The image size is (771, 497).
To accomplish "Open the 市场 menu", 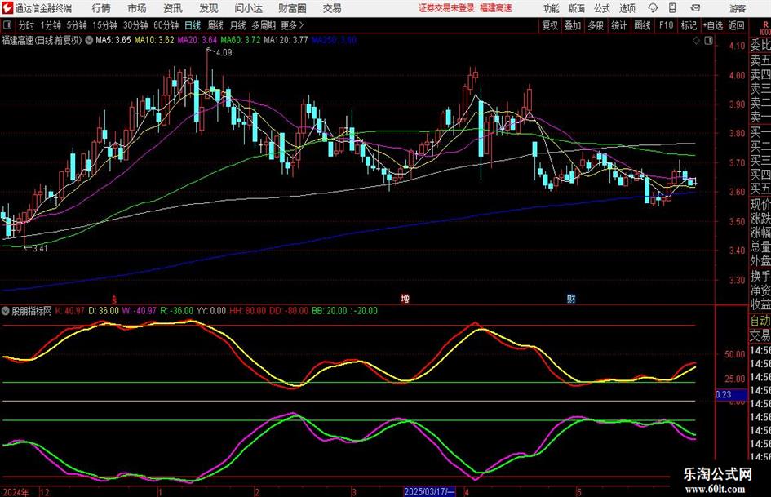I will point(137,8).
